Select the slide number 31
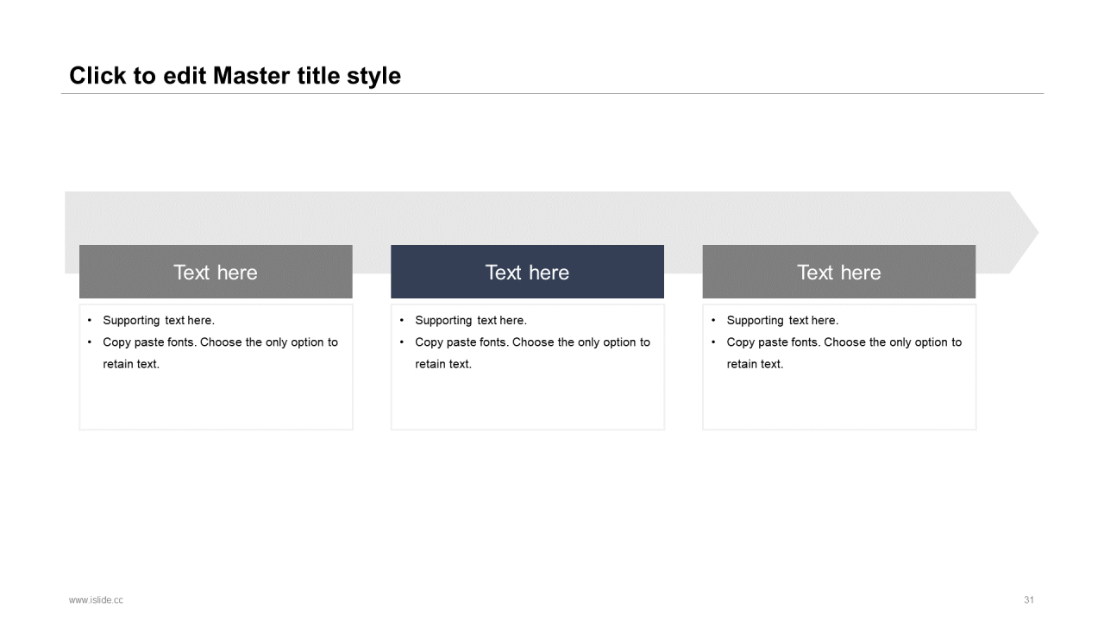The width and height of the screenshot is (1104, 621). (x=1029, y=599)
